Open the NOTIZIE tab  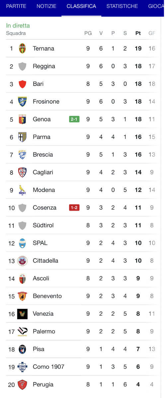46,6
